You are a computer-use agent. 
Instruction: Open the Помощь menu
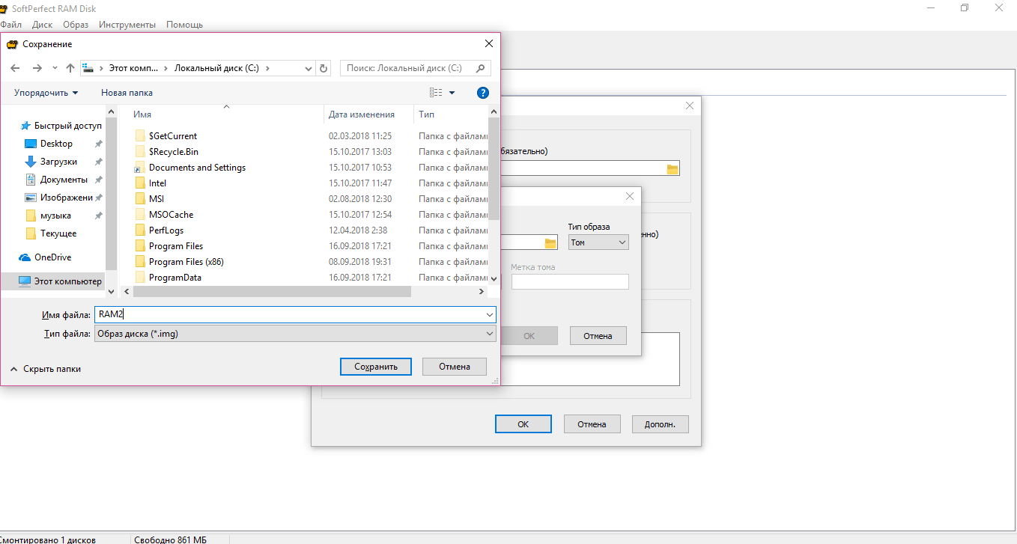click(x=184, y=25)
